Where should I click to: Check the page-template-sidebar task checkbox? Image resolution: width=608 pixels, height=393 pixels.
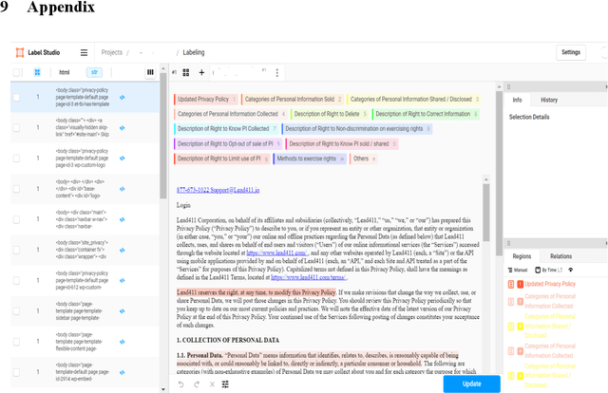point(16,310)
